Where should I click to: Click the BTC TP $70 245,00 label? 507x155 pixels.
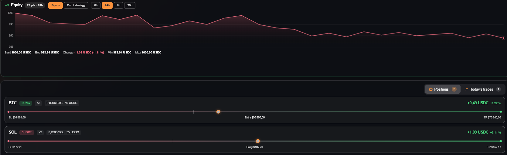pos(492,118)
